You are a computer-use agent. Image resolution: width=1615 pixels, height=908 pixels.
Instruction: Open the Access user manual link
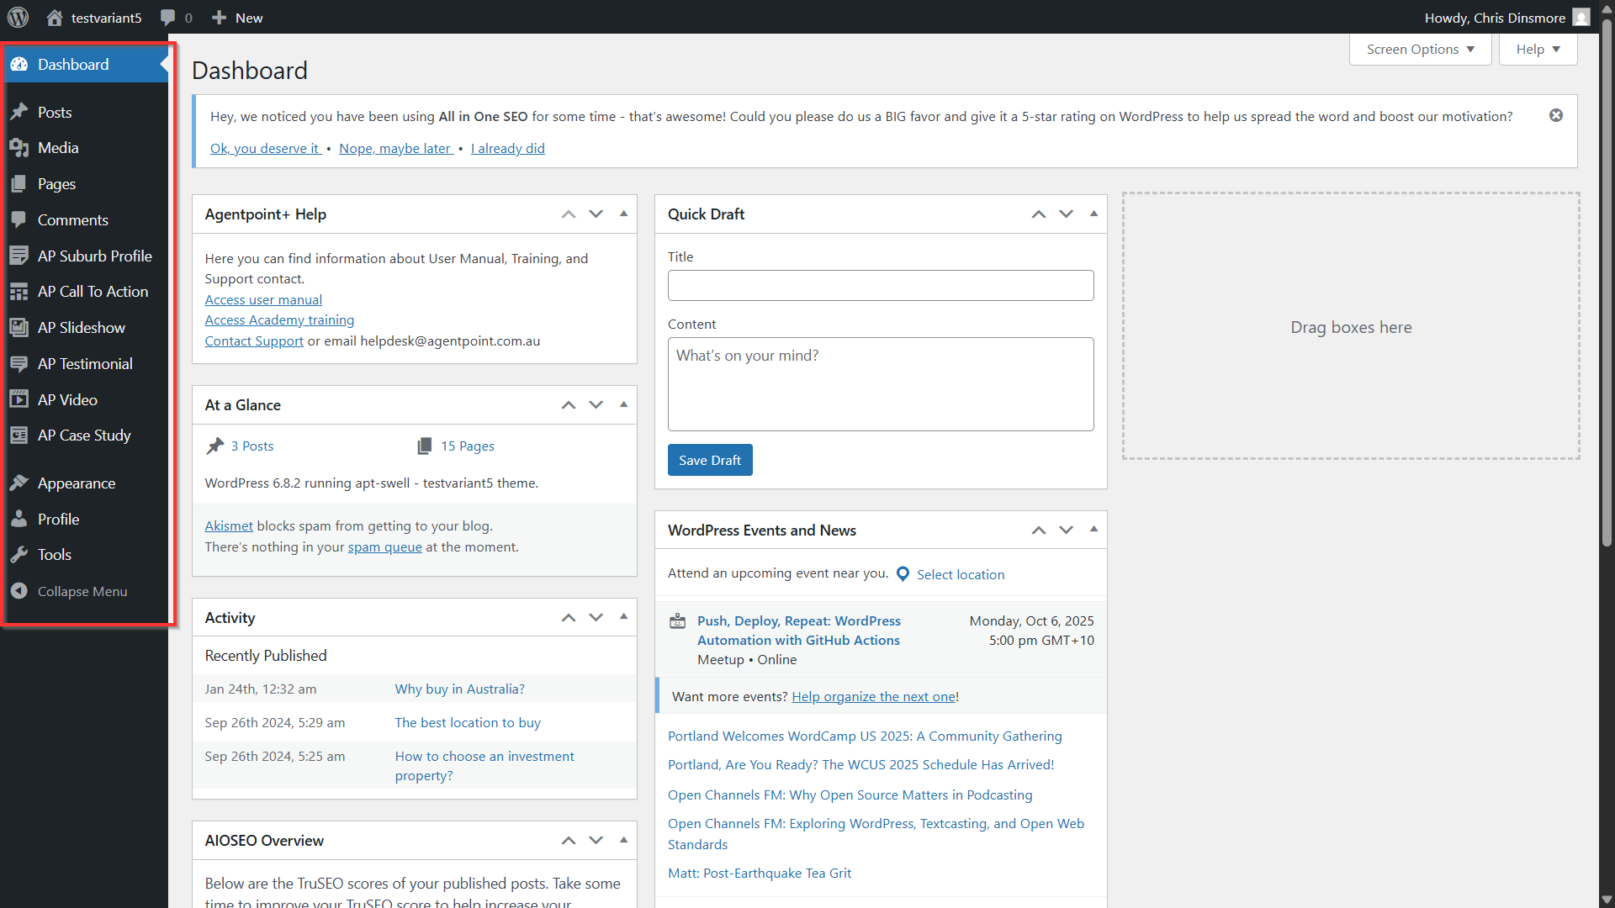coord(263,300)
